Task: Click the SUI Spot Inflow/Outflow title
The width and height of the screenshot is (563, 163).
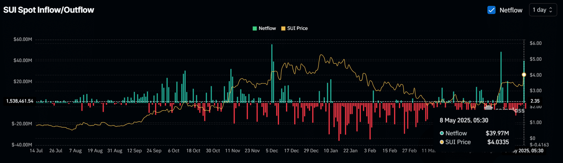Action: point(49,10)
